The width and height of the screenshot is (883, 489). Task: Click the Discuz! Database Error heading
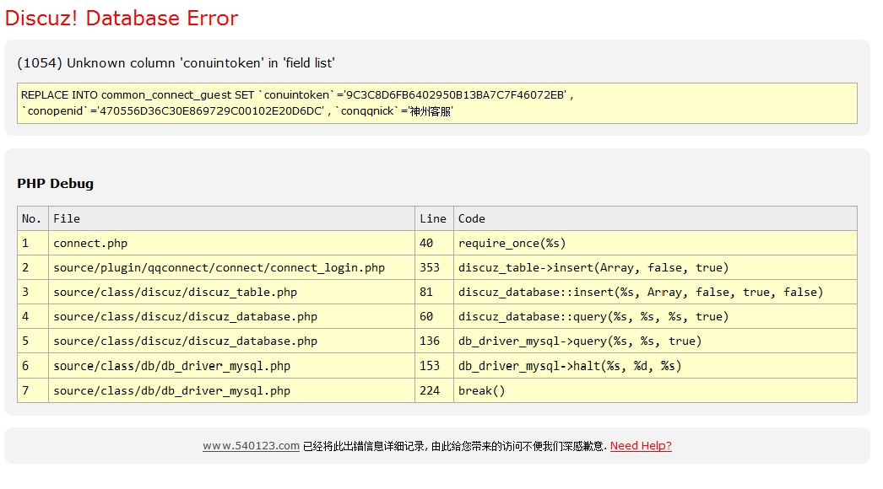122,19
